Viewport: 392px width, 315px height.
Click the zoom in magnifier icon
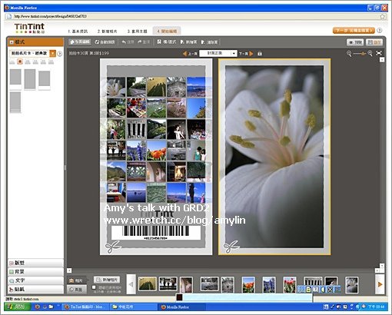370,53
